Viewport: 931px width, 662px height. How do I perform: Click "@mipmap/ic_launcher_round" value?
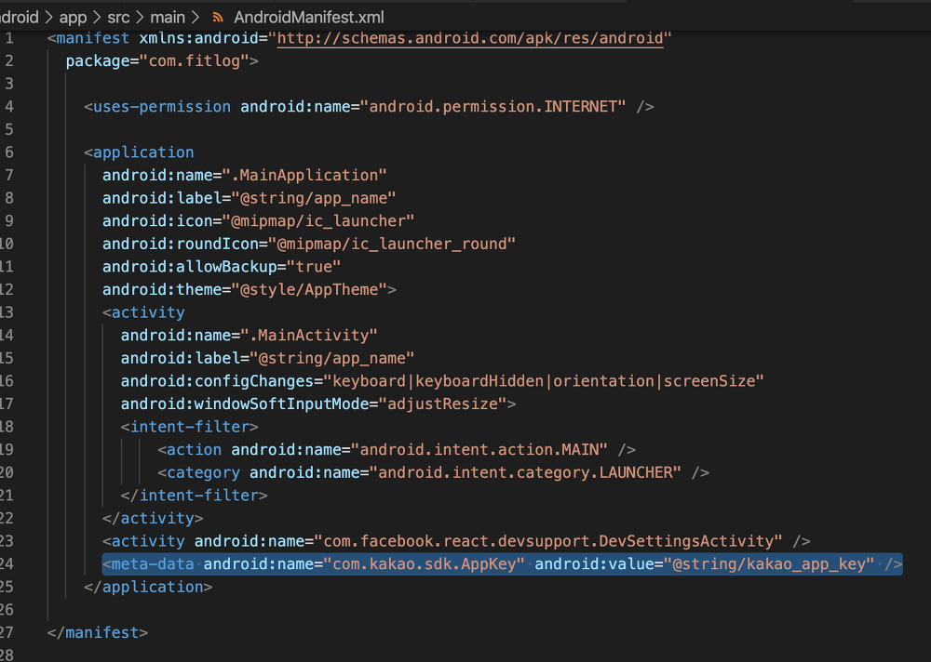point(392,244)
